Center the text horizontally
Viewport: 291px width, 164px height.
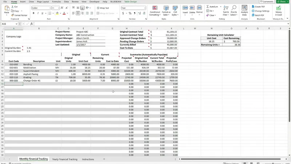[x=78, y=13]
